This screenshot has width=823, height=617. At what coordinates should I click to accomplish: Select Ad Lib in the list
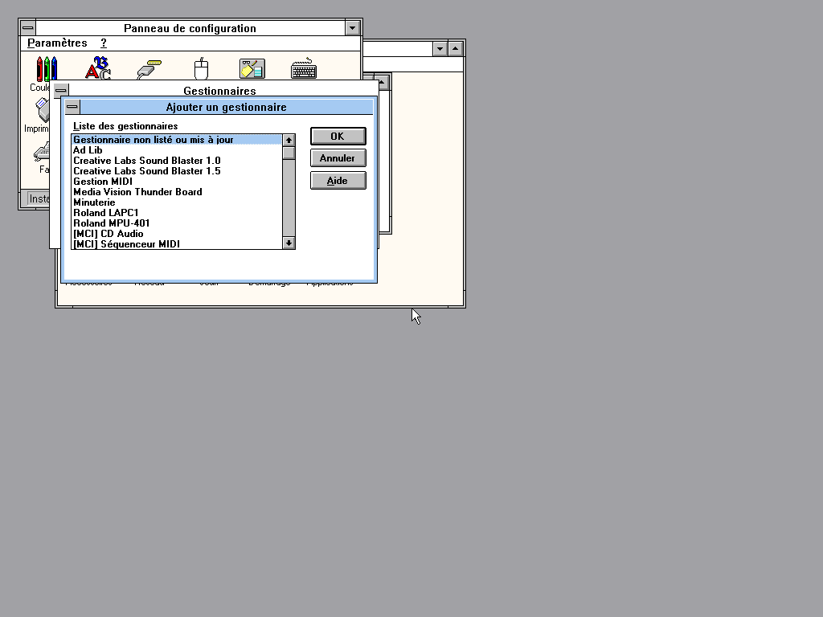pos(177,150)
